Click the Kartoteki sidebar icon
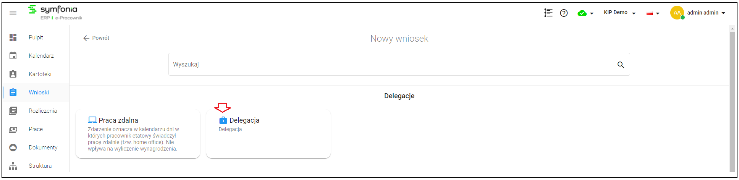The width and height of the screenshot is (739, 180). tap(13, 74)
